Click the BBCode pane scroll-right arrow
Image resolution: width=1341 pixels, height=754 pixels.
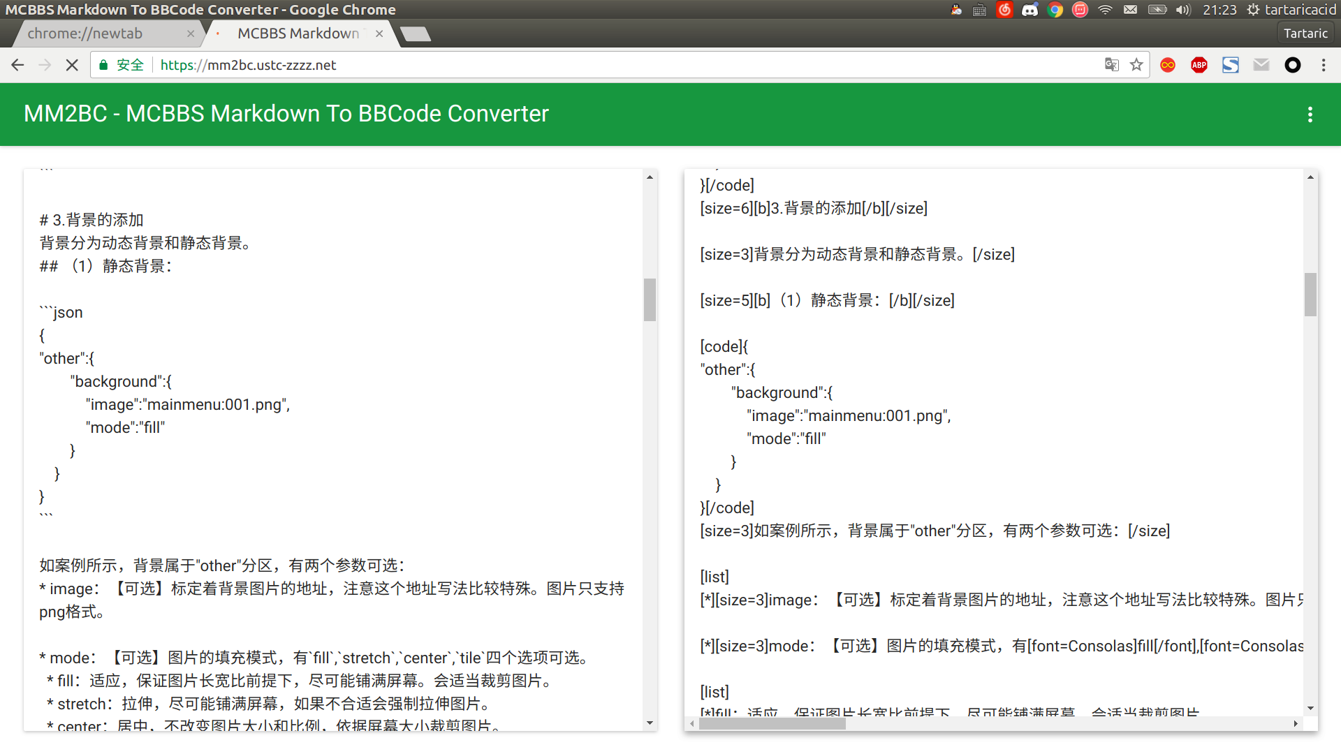(1296, 724)
